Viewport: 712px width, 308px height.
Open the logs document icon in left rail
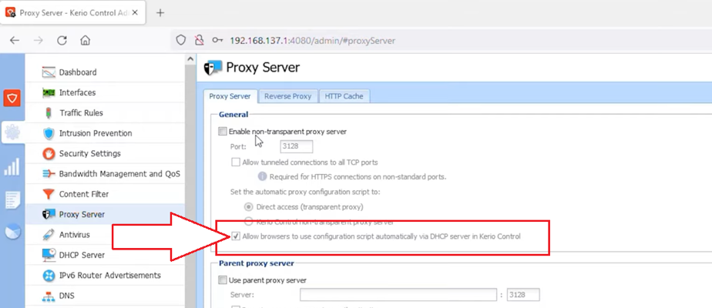[12, 200]
